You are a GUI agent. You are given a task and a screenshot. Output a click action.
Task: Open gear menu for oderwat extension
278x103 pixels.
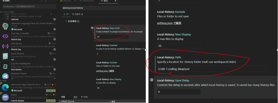click(55, 19)
